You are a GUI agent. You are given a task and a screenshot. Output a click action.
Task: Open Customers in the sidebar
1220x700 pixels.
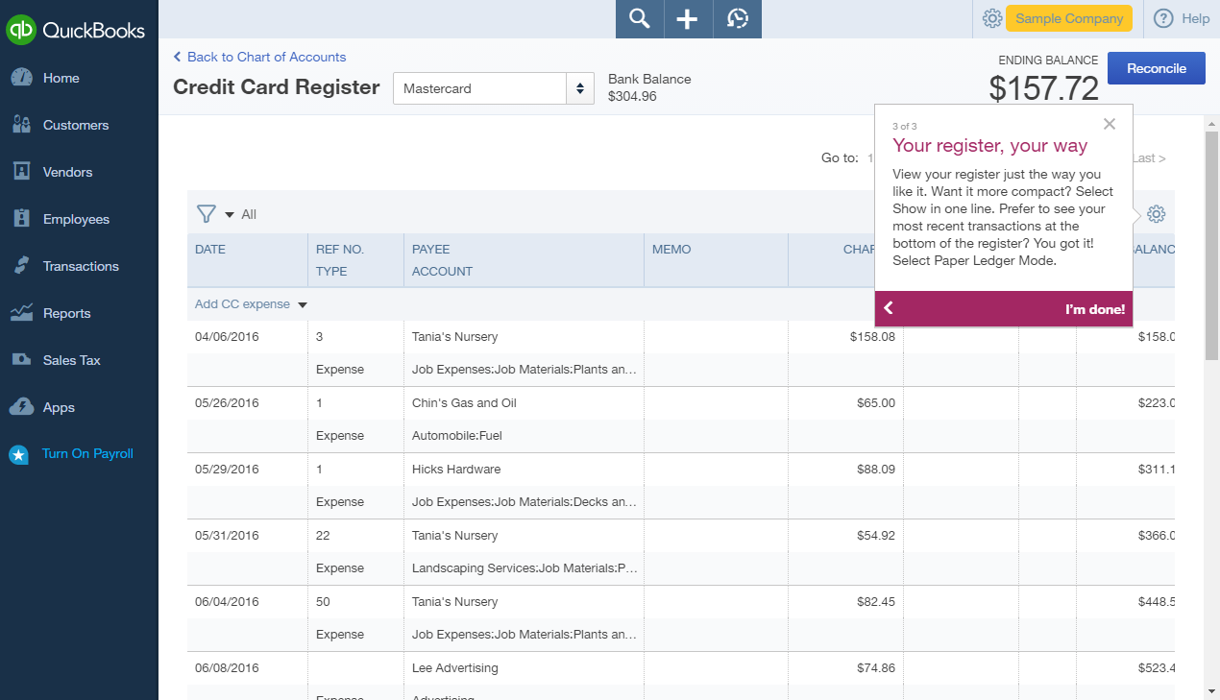76,125
